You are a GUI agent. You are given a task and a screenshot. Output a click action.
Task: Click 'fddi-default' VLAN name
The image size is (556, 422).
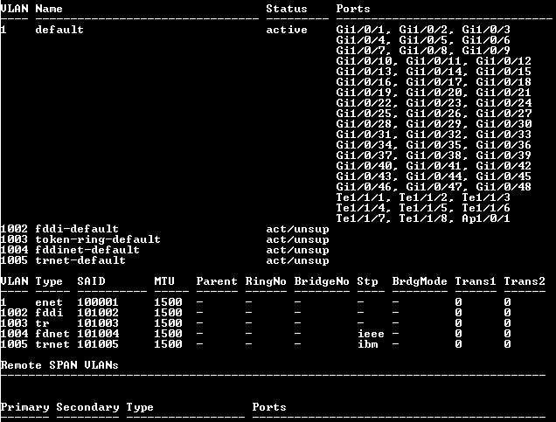(x=77, y=229)
